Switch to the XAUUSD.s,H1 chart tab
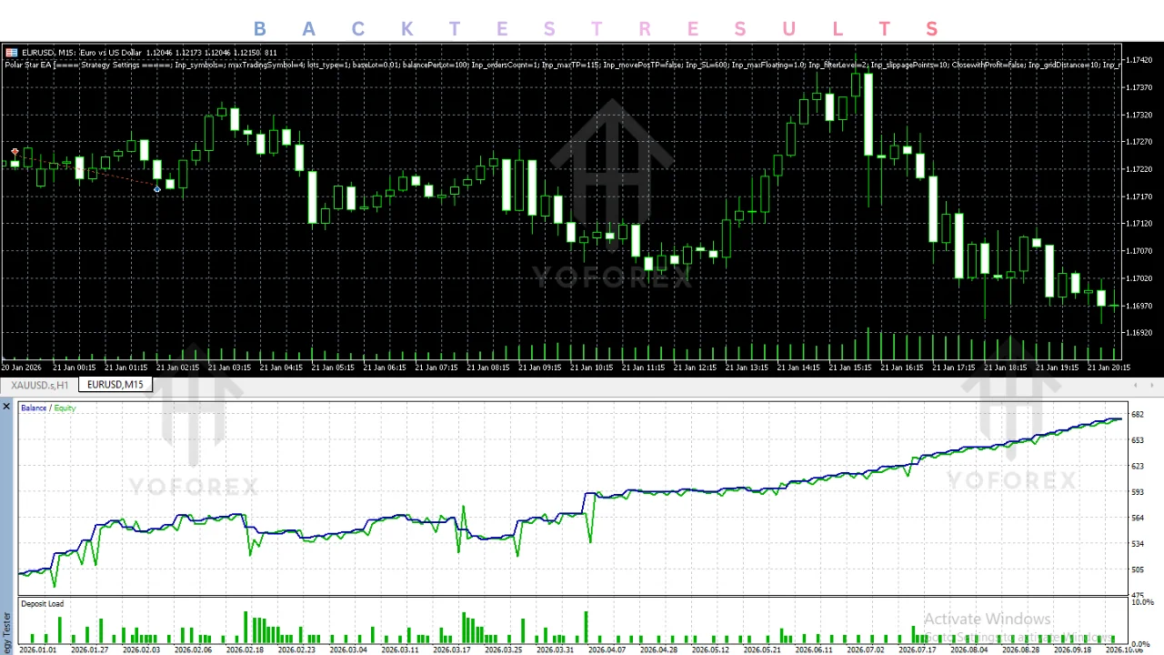 pos(39,385)
